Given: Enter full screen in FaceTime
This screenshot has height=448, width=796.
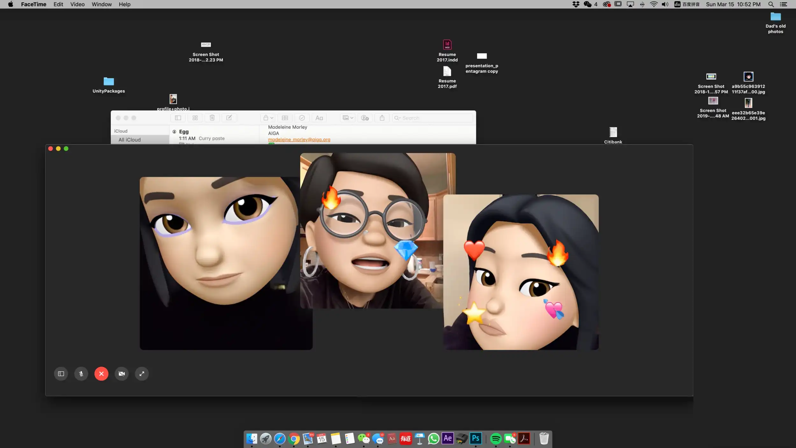Looking at the screenshot, I should click(x=142, y=373).
